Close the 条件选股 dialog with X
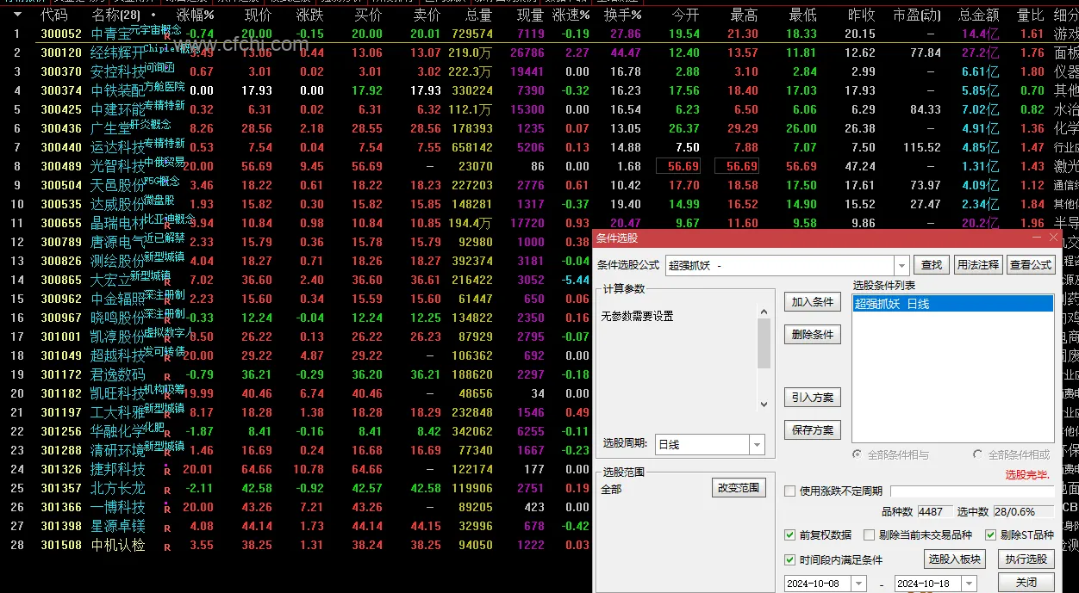The width and height of the screenshot is (1079, 593). [1054, 238]
